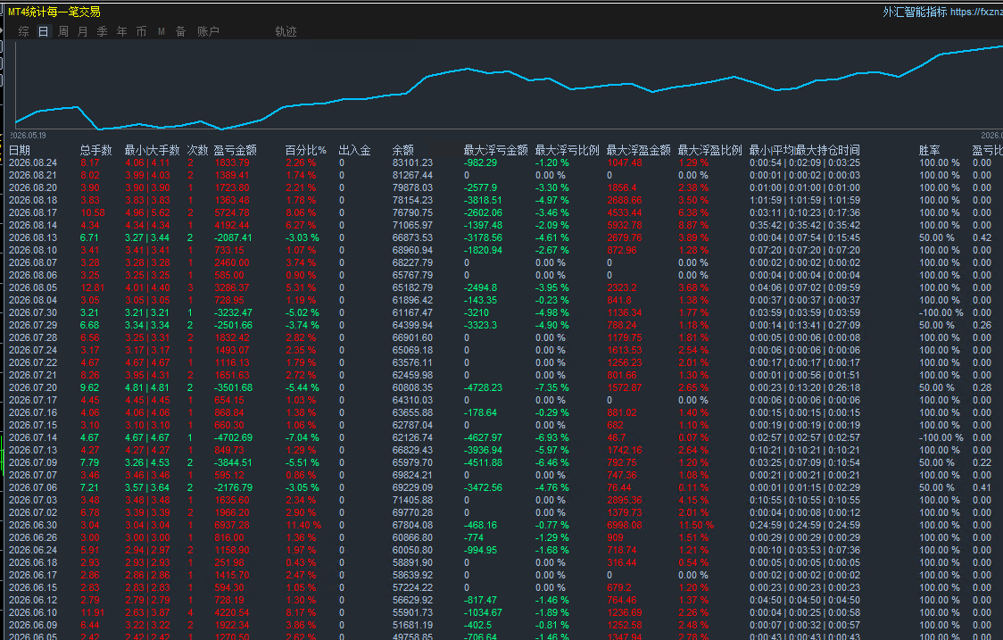Click max floating profit ratio 11.50 %

[697, 526]
